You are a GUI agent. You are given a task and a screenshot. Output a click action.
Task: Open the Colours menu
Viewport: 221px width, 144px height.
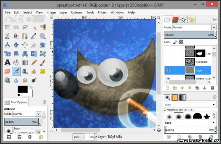click(x=77, y=12)
